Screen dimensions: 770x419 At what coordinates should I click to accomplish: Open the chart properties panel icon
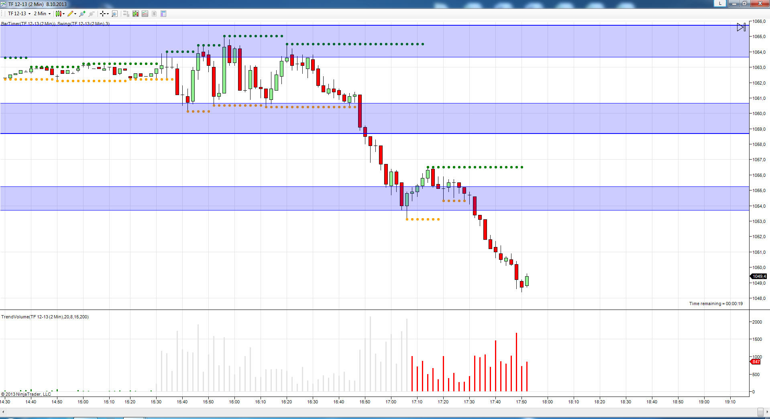coord(163,14)
